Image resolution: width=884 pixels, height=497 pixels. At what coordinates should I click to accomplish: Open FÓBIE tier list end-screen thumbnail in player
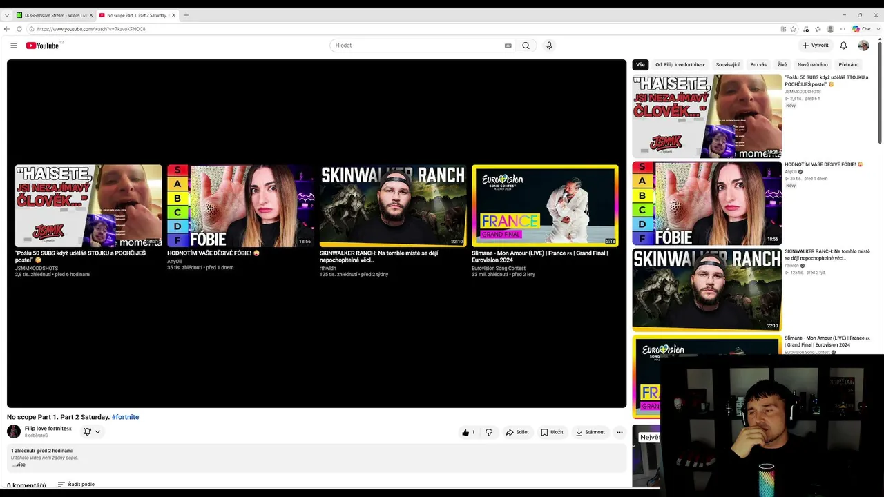pos(240,206)
